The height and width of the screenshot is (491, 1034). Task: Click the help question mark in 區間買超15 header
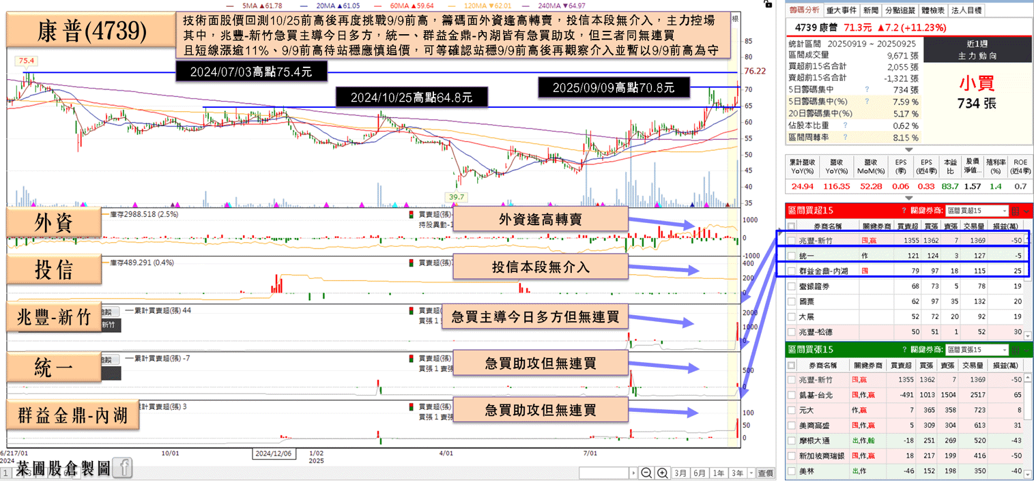pyautogui.click(x=904, y=211)
